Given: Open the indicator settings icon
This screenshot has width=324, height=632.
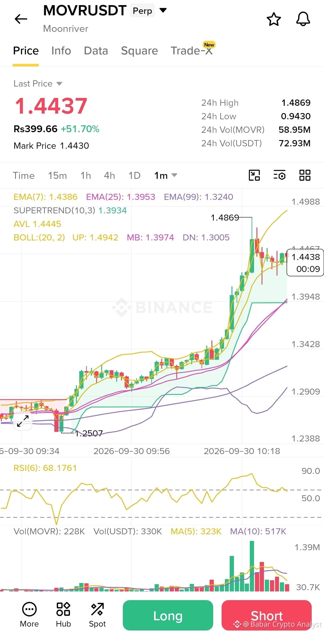Looking at the screenshot, I should coord(279,175).
